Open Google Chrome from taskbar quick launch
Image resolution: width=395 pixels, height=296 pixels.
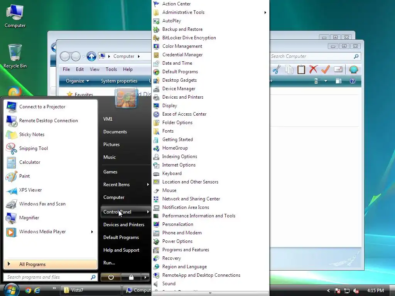point(28,291)
